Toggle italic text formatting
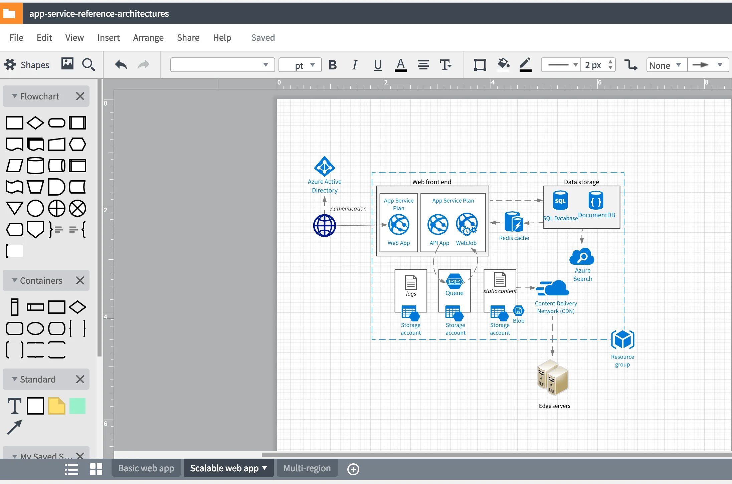 coord(355,65)
